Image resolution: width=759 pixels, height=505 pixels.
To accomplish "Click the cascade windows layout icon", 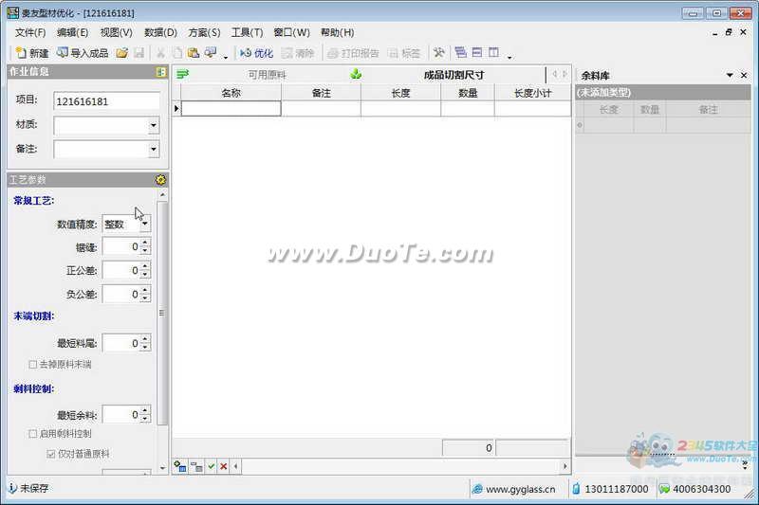I will 461,52.
